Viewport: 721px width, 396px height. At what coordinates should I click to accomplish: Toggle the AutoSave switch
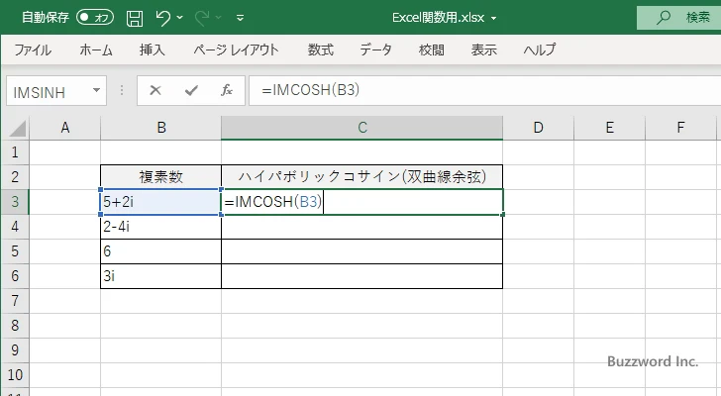tap(95, 18)
